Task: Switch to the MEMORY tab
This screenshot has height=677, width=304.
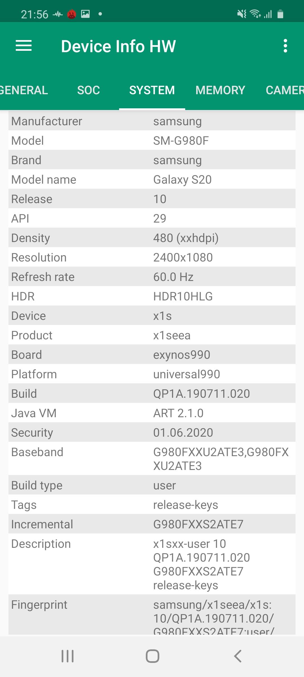Action: [220, 90]
